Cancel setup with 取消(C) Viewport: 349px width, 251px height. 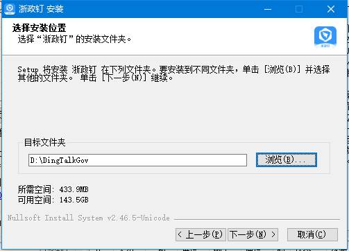312,234
